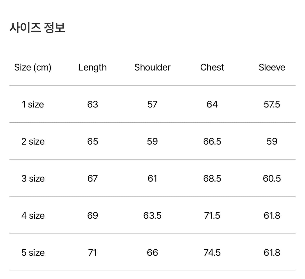Click the 5 size row label
The width and height of the screenshot is (305, 279).
click(x=33, y=253)
